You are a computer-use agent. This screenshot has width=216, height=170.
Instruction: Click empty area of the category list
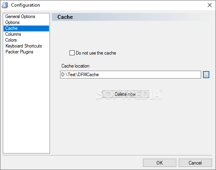[x=26, y=103]
